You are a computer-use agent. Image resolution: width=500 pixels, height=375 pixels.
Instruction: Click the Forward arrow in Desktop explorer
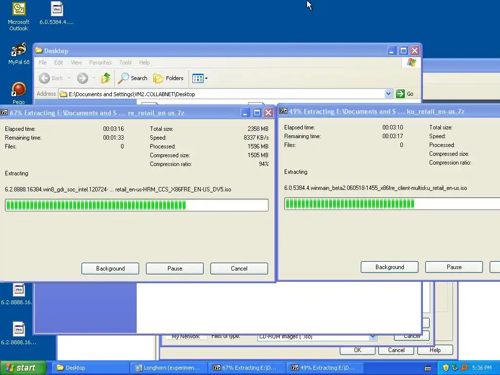(83, 78)
